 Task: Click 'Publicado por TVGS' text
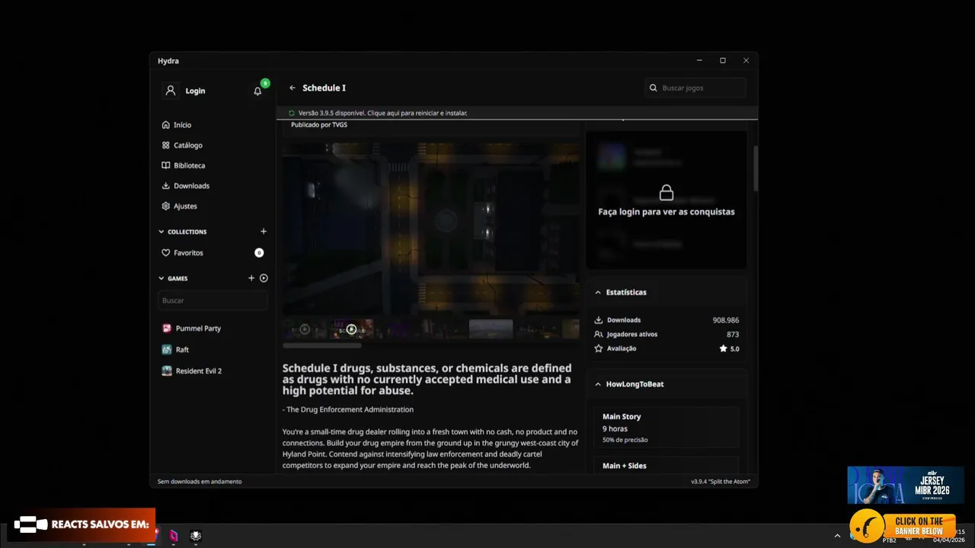319,125
